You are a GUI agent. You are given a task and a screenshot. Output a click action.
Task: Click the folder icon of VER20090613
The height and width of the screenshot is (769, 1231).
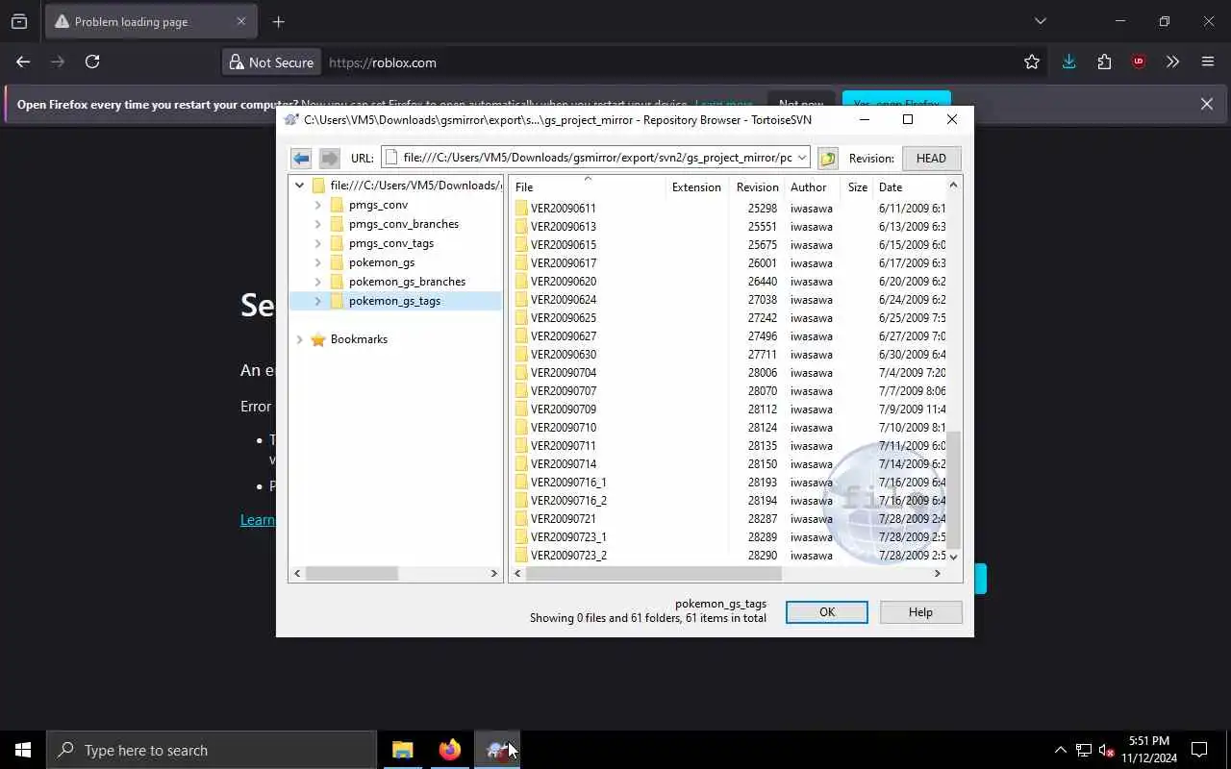coord(521,227)
